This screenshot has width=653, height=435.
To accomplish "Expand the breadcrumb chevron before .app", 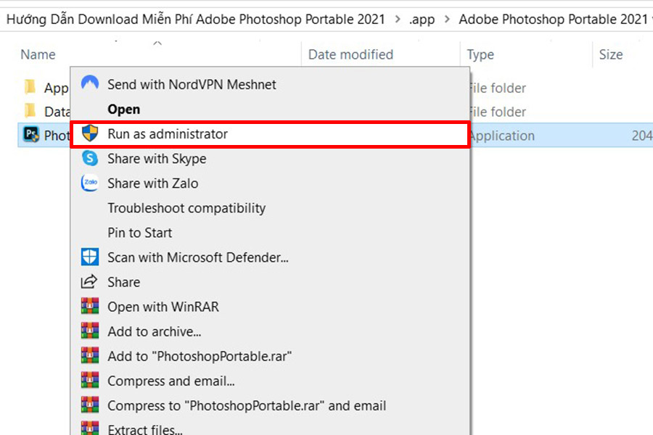I will click(x=398, y=19).
